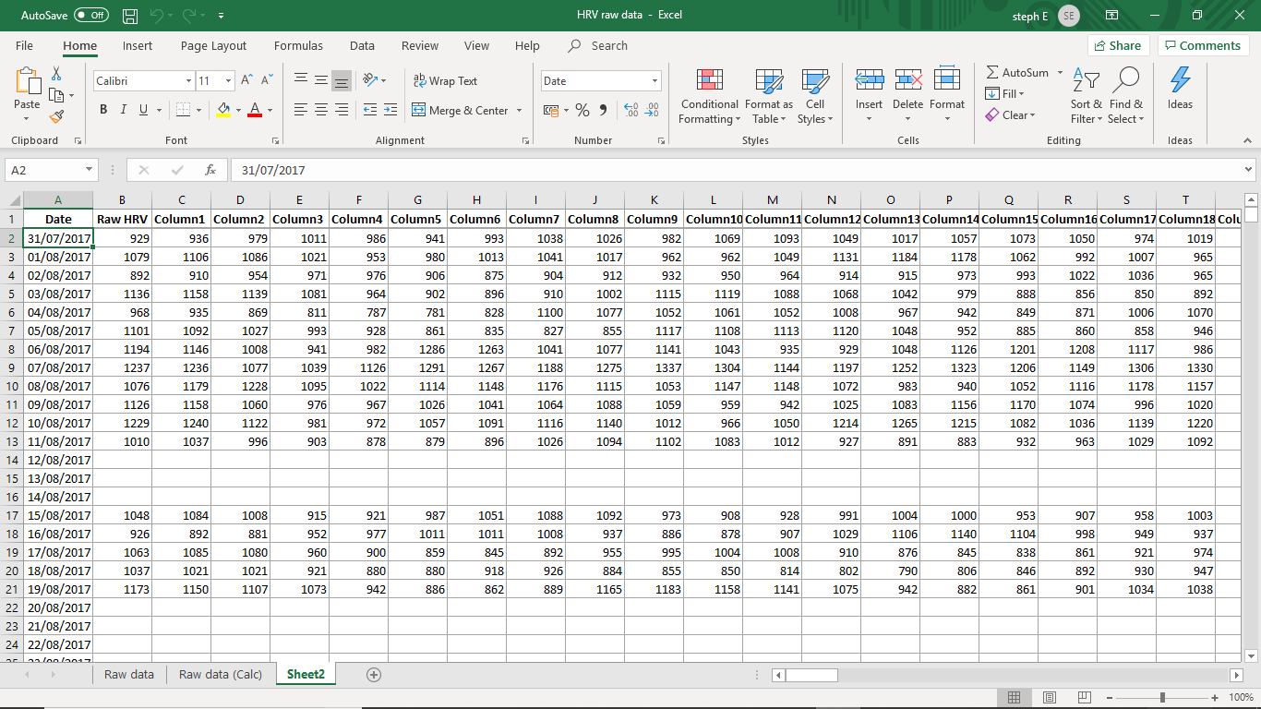Open the Date number format dropdown
The height and width of the screenshot is (709, 1261).
point(655,81)
